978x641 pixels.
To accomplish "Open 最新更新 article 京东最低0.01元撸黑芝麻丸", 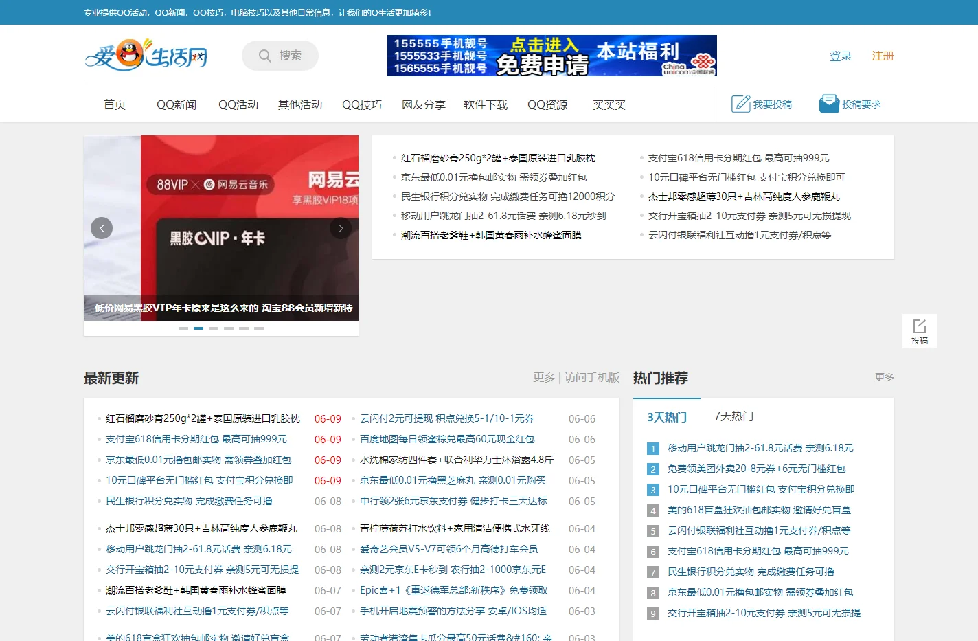I will tap(453, 480).
